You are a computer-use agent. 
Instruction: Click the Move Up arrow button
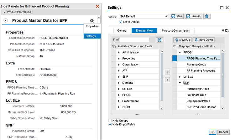coord(183,40)
